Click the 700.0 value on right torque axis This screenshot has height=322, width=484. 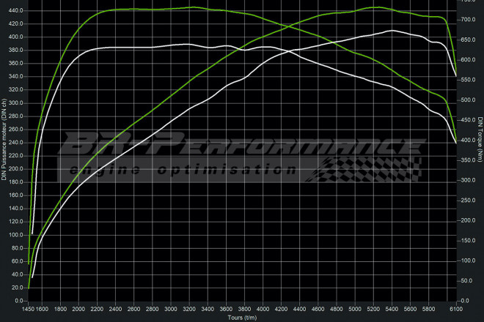coord(466,20)
